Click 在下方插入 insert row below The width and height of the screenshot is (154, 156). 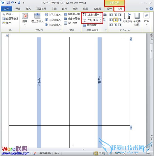53,15
